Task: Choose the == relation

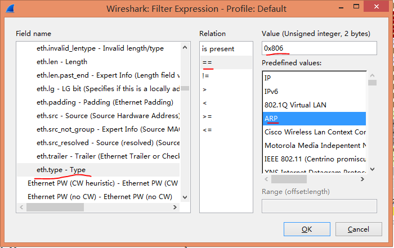Action: (226, 62)
